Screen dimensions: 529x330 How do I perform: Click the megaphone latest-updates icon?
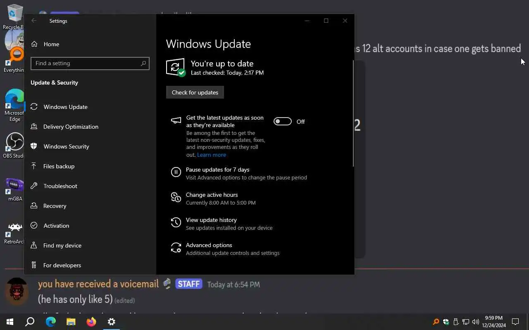(176, 120)
